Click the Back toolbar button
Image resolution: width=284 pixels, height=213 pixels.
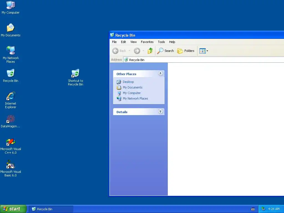click(x=119, y=51)
